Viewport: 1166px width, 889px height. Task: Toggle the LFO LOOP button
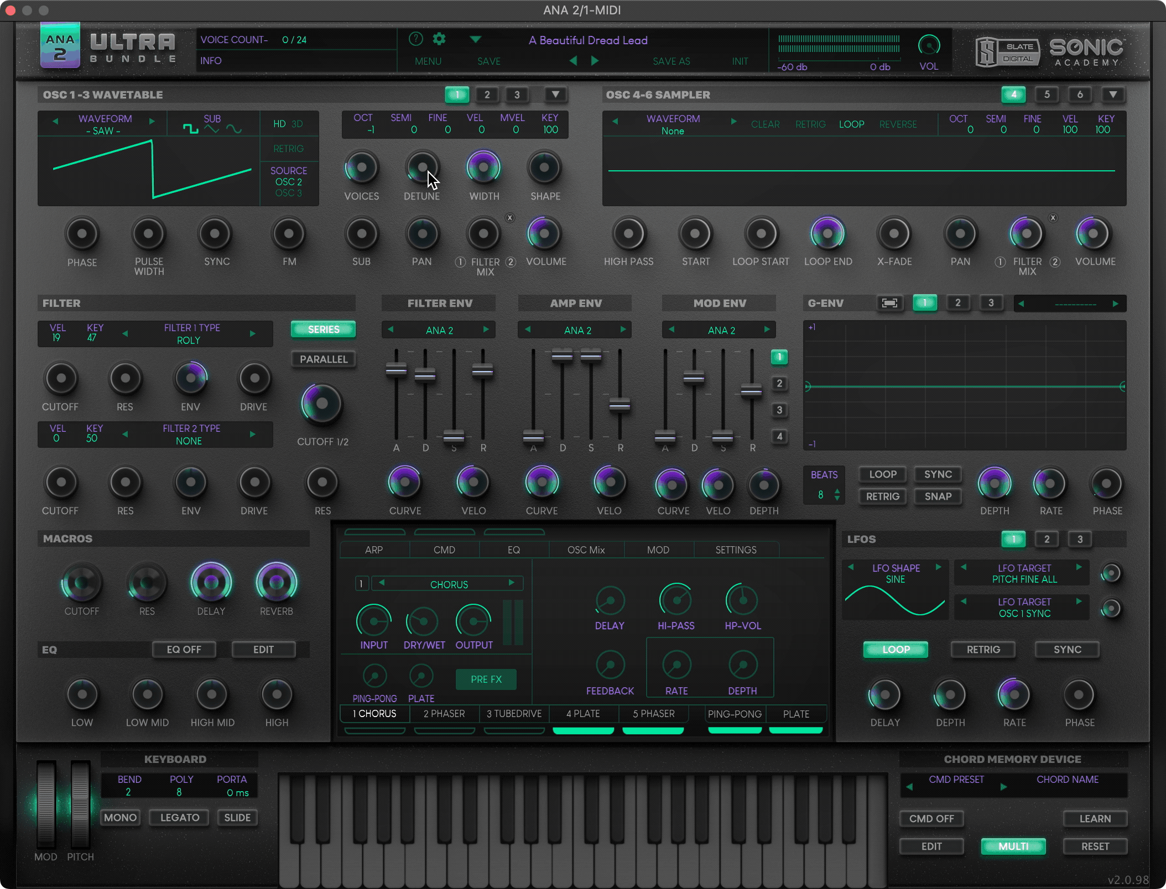click(896, 650)
